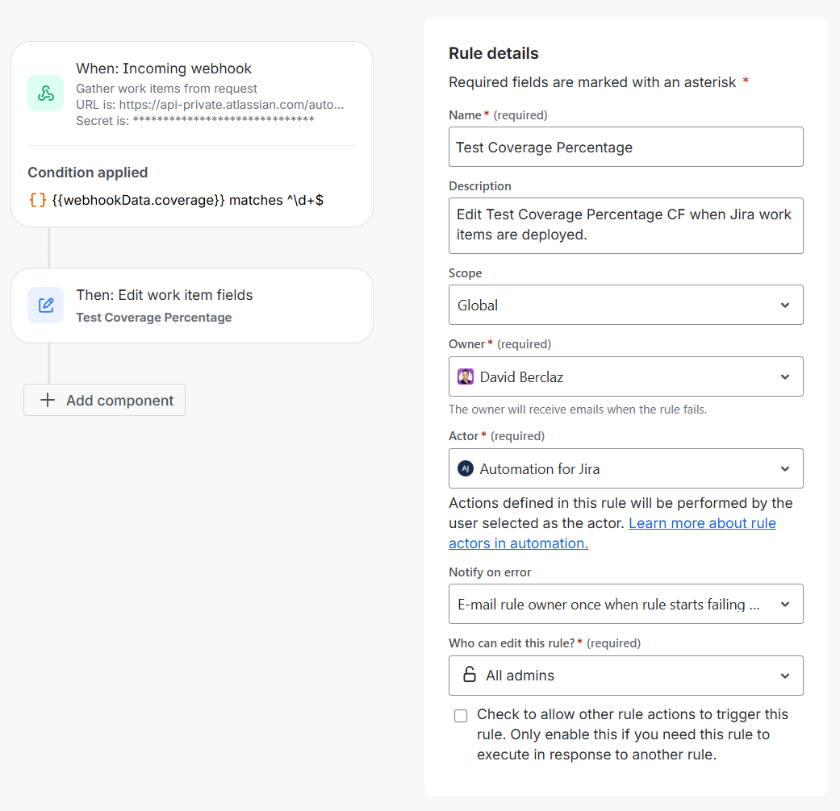Open the Who can edit this rule dropdown
This screenshot has width=840, height=811.
pyautogui.click(x=784, y=676)
